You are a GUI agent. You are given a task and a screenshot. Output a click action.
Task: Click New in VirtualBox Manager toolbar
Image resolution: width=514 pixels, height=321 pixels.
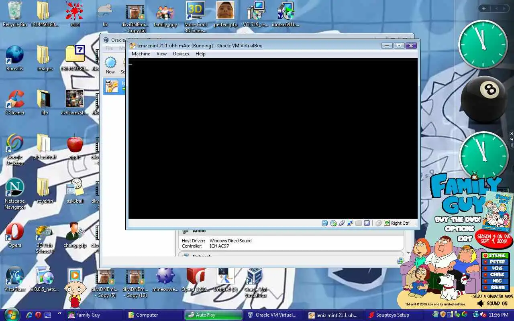(x=110, y=65)
